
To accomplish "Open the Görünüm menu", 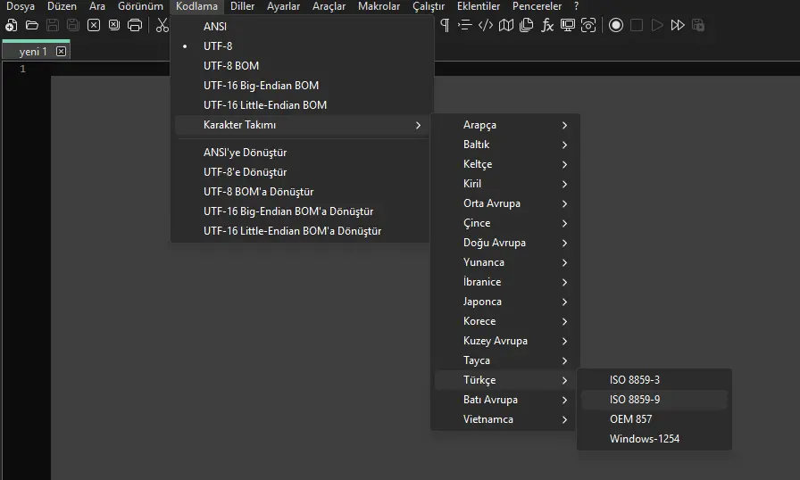I will click(140, 6).
